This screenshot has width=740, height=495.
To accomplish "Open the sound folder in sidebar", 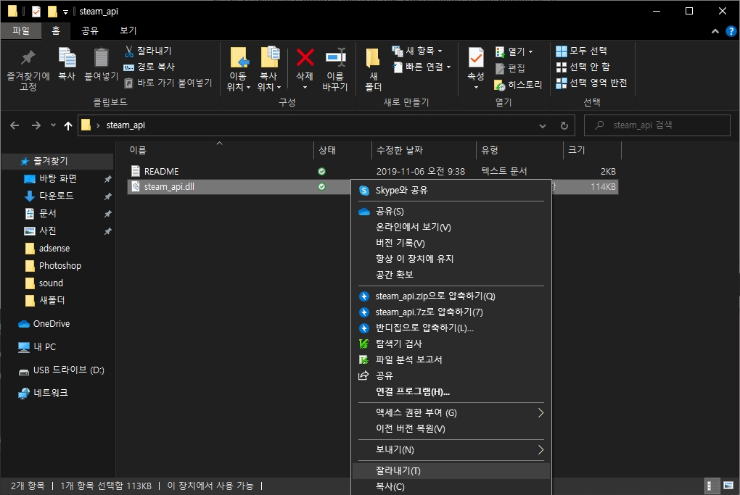I will pos(51,283).
